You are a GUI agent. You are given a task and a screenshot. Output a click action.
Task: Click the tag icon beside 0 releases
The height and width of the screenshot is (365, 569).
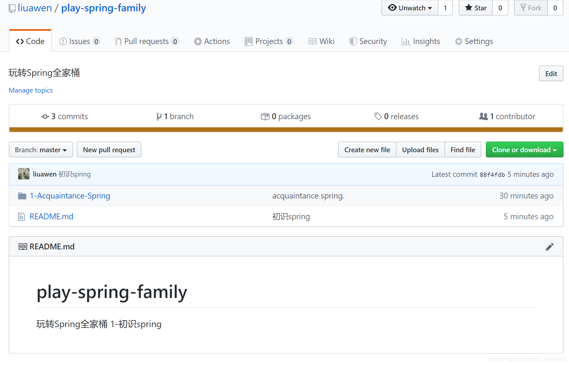point(378,116)
